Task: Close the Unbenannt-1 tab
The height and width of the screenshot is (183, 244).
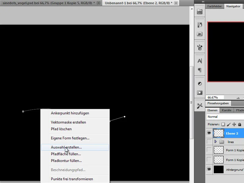Action: click(x=176, y=3)
